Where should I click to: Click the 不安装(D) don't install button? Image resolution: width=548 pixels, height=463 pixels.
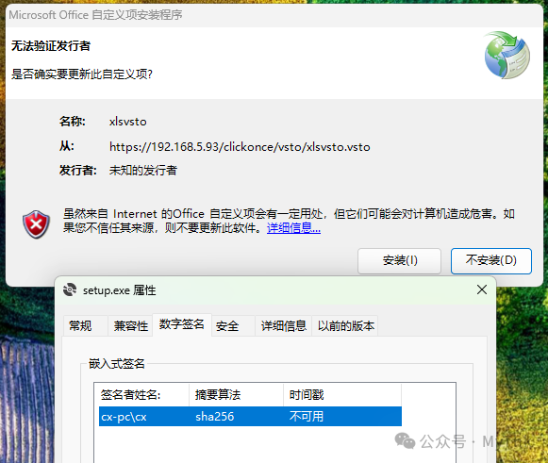tap(491, 260)
